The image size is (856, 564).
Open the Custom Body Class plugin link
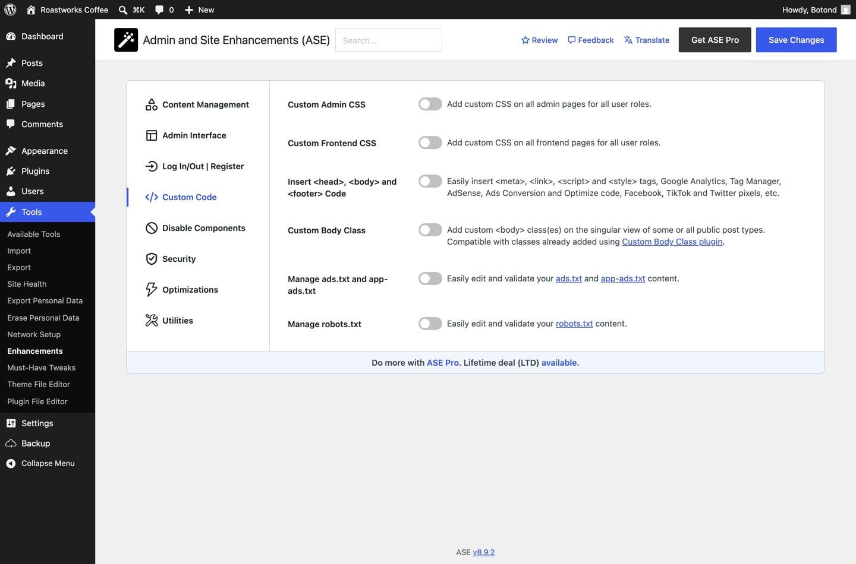point(672,242)
